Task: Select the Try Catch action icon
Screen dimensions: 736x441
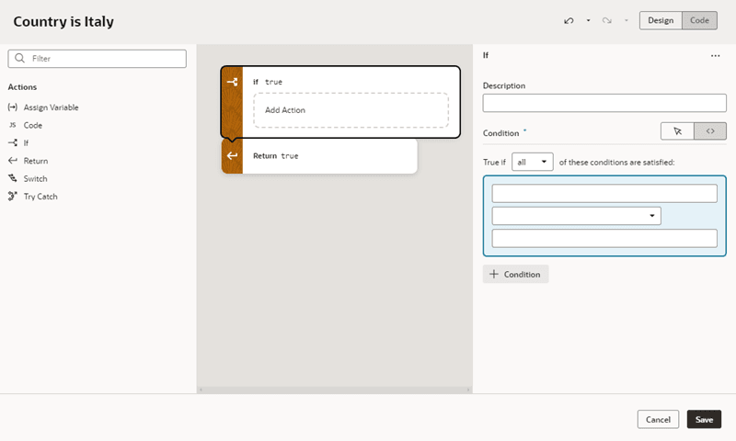Action: [x=13, y=197]
